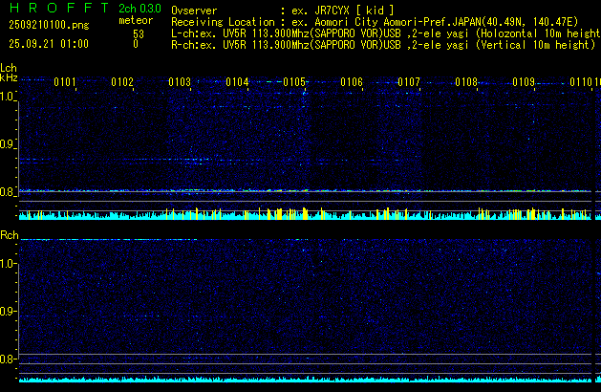
Task: Click the Rch channel label
Action: click(9, 234)
